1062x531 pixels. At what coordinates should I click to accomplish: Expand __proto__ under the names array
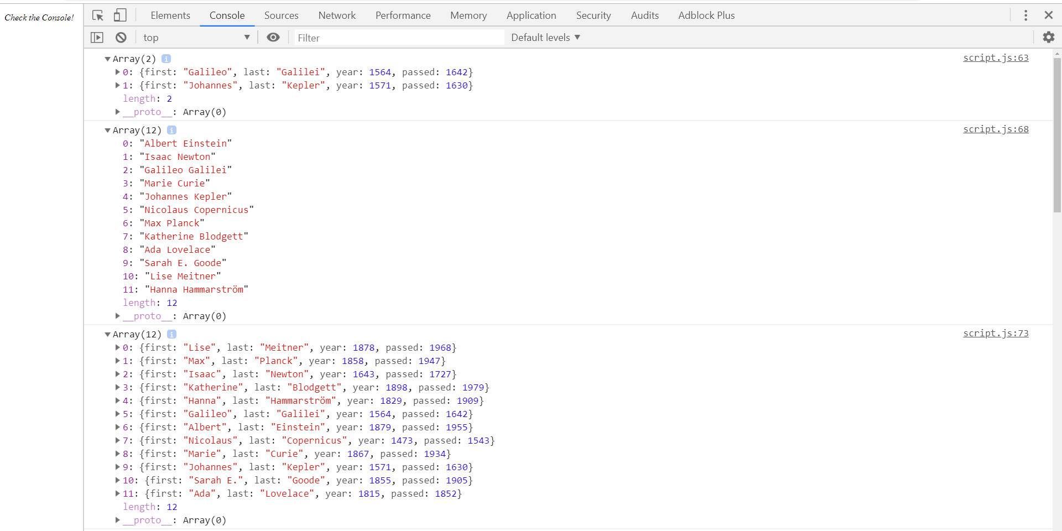point(117,316)
